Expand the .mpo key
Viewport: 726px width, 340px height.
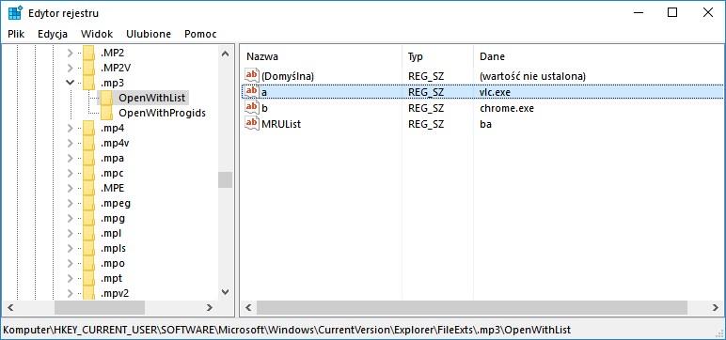point(70,263)
